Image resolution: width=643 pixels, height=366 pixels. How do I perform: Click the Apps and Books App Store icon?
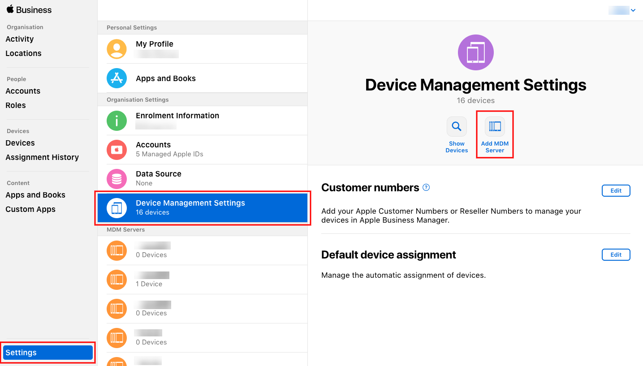(x=117, y=78)
